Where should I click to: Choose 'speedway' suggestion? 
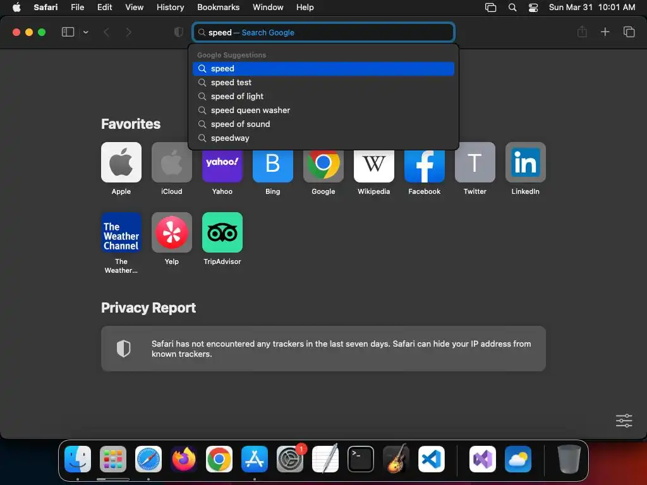tap(323, 138)
